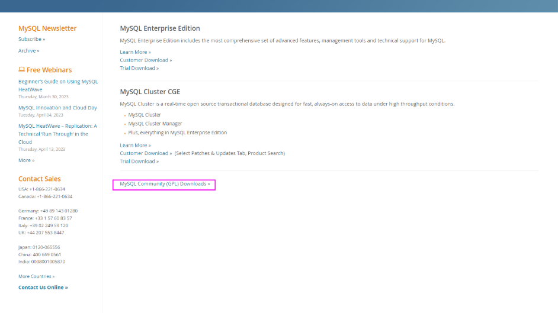Click Trial Download under MySQL Enterprise Edition
Image resolution: width=558 pixels, height=313 pixels.
click(x=139, y=68)
